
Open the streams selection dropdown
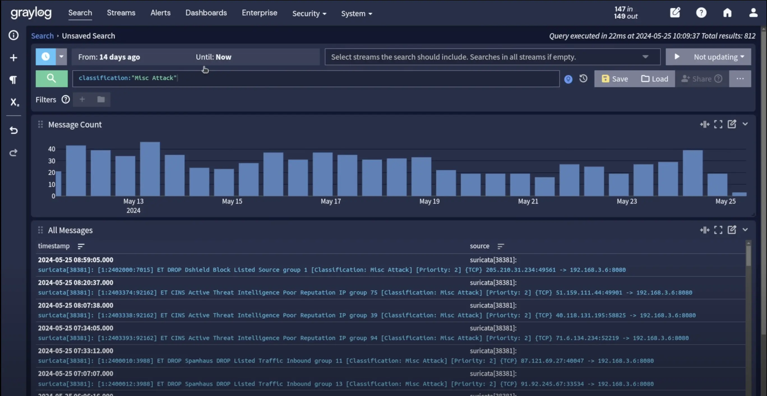(x=645, y=57)
